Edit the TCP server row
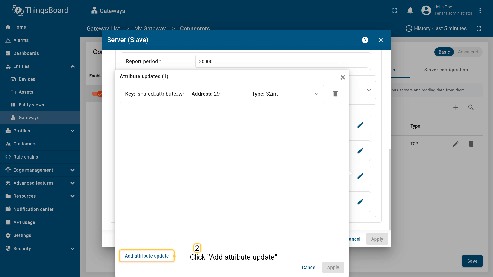 tap(456, 144)
